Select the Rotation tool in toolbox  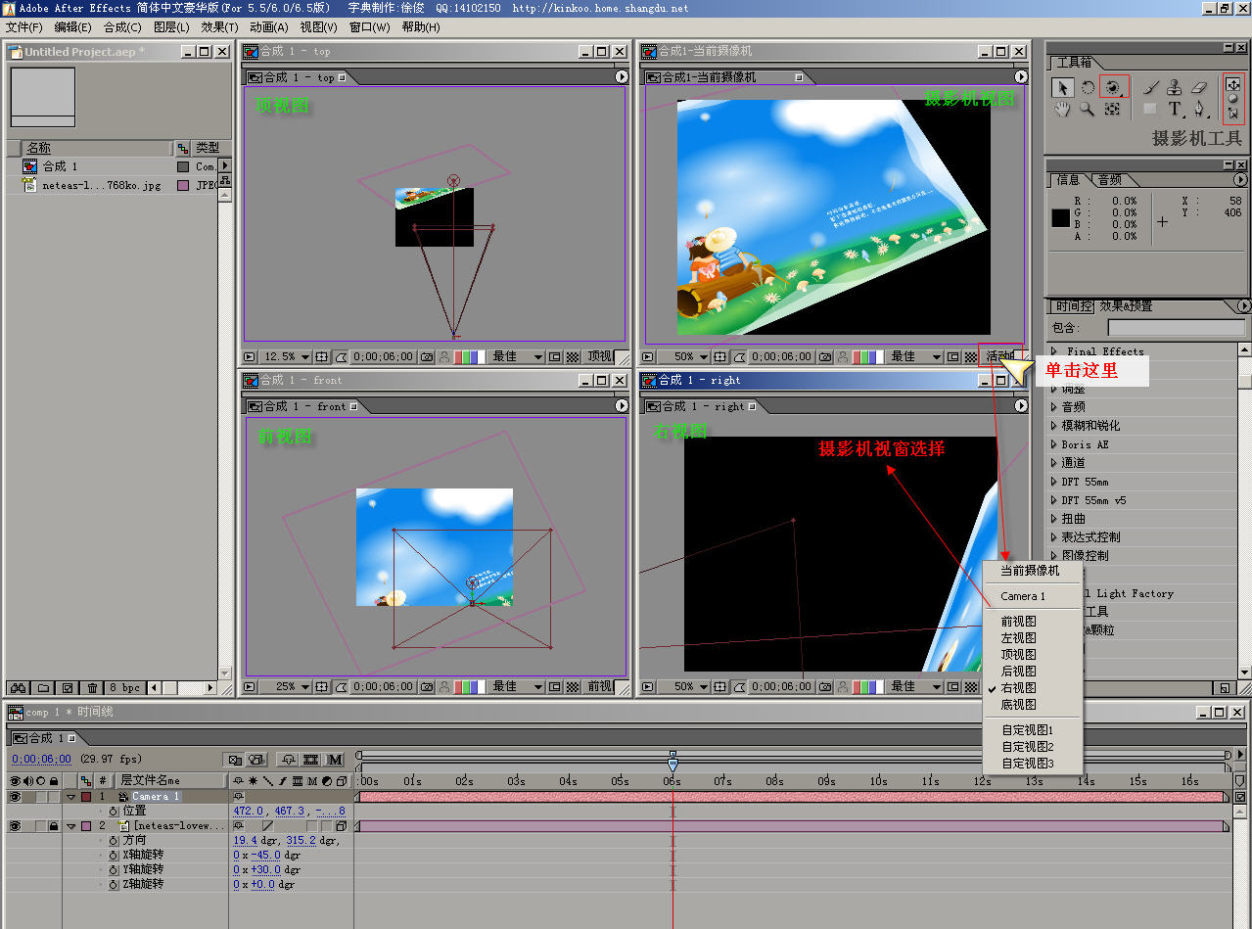(1089, 87)
